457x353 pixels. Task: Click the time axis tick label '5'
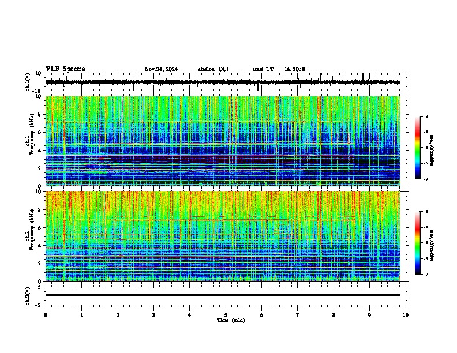click(x=226, y=315)
